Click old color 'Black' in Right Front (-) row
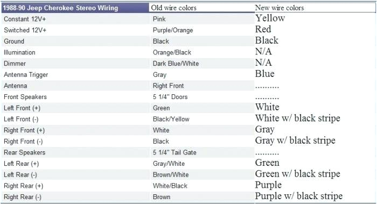This screenshot has width=377, height=204. [161, 141]
